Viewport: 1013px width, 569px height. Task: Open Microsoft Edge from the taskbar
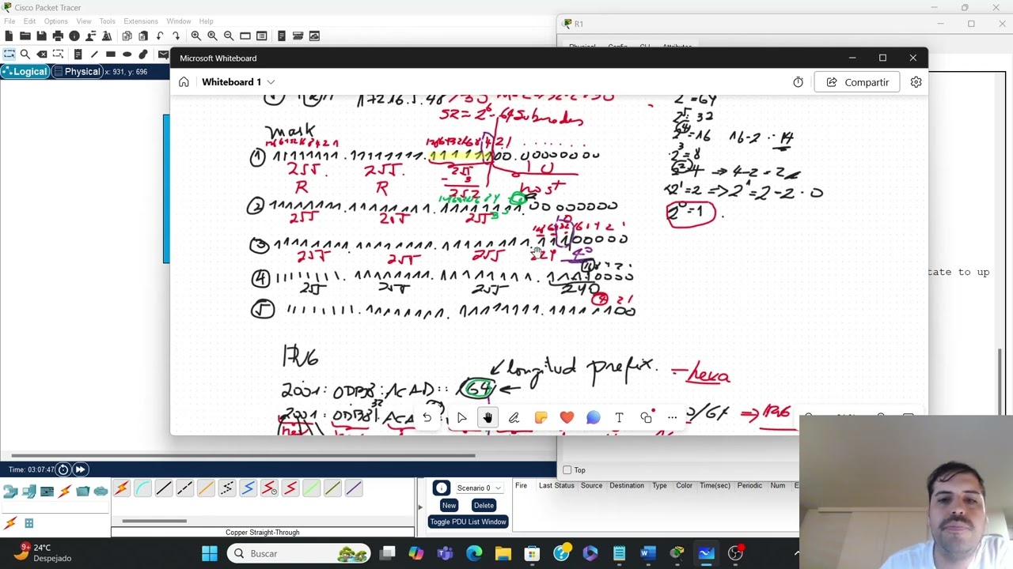point(474,553)
